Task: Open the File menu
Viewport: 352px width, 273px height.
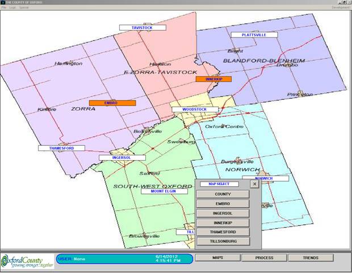Action: pos(3,7)
